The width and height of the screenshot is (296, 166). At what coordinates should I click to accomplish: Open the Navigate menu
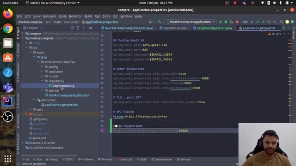49,16
